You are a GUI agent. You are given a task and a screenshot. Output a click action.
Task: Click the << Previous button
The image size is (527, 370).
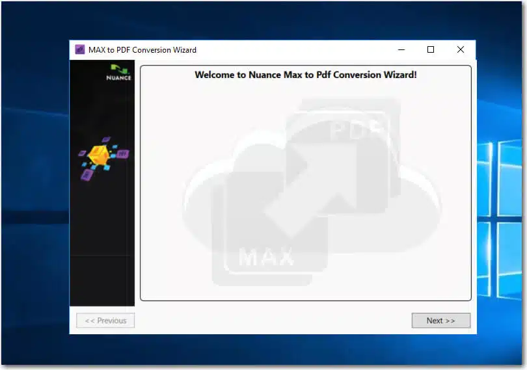click(x=105, y=321)
